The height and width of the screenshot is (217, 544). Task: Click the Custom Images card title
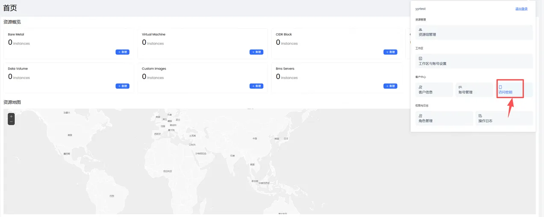pos(154,69)
